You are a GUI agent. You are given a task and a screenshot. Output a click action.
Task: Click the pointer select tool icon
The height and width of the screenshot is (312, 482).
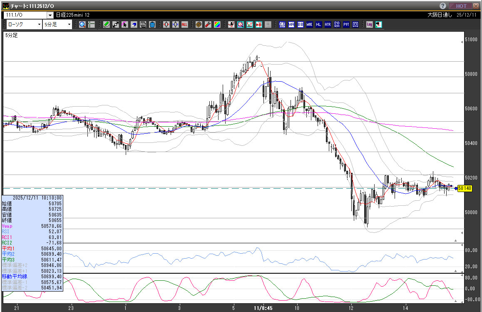pos(124,25)
